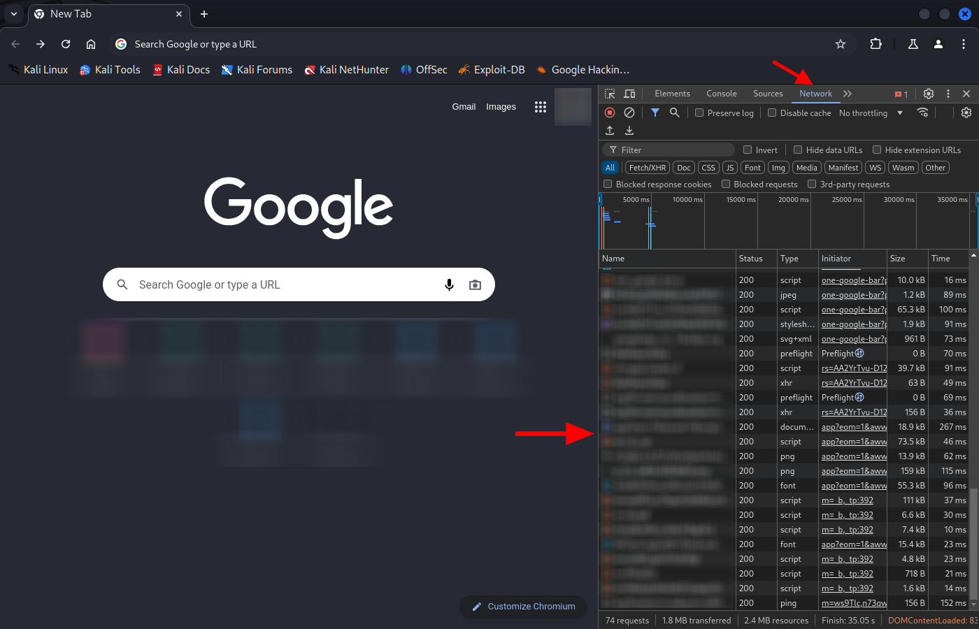Filter requests by the Img type
This screenshot has height=629, width=979.
tap(778, 168)
